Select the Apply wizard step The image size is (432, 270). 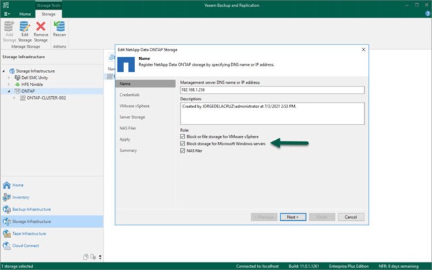(125, 139)
